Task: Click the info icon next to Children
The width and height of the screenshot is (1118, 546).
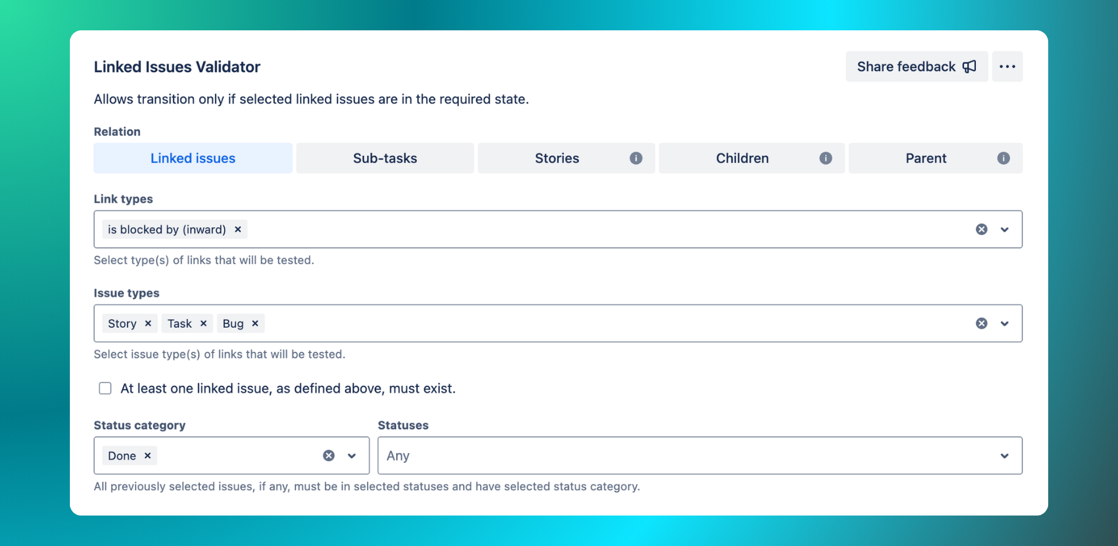Action: click(x=825, y=158)
